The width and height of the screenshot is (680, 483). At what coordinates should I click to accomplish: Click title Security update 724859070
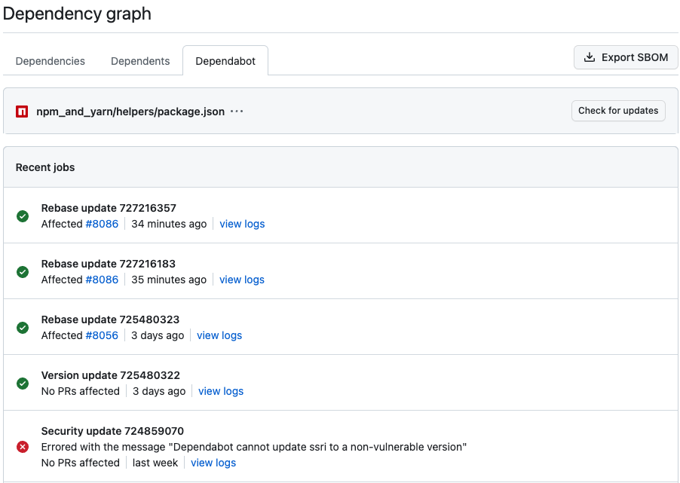(112, 431)
